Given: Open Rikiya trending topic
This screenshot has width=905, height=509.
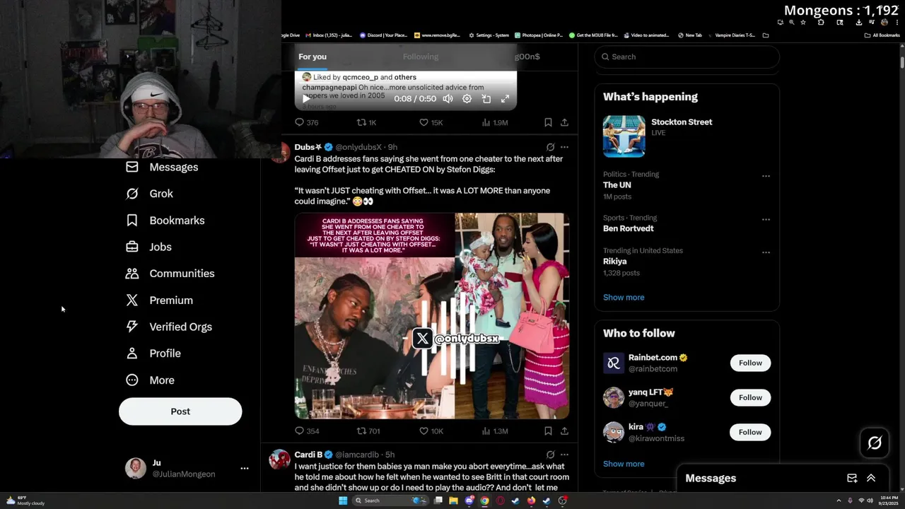Looking at the screenshot, I should pos(687,262).
